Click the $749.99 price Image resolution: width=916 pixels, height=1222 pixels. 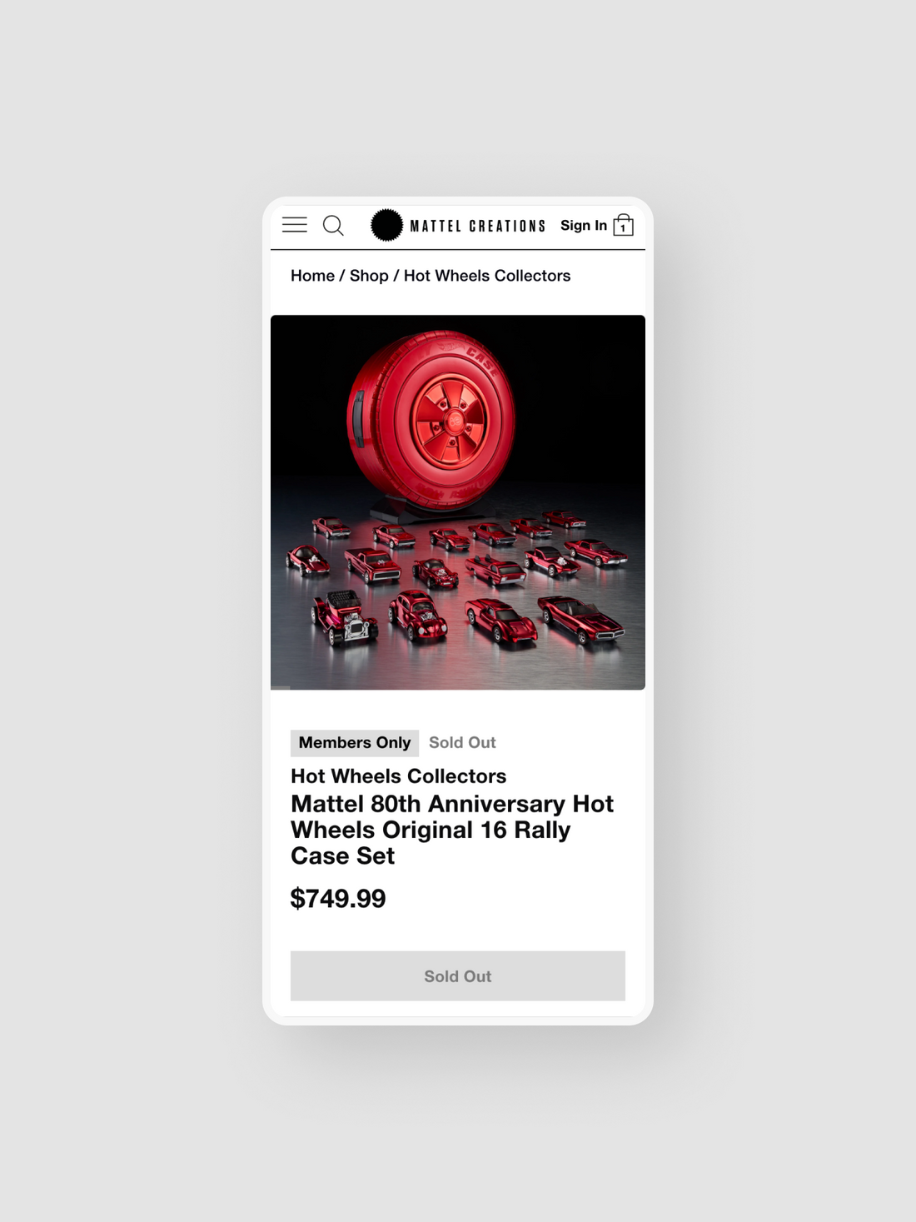tap(338, 899)
